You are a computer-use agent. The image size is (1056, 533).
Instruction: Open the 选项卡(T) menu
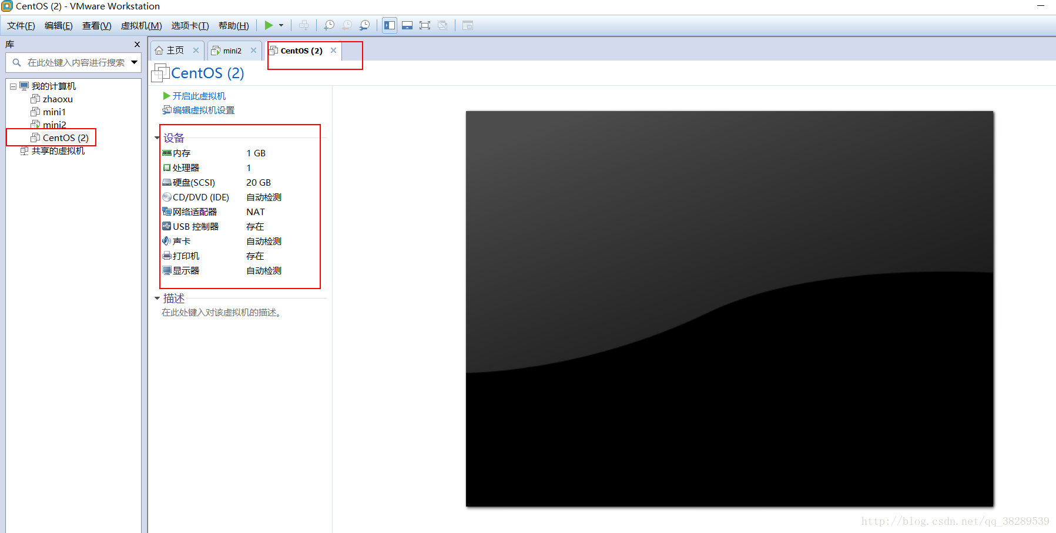coord(190,25)
